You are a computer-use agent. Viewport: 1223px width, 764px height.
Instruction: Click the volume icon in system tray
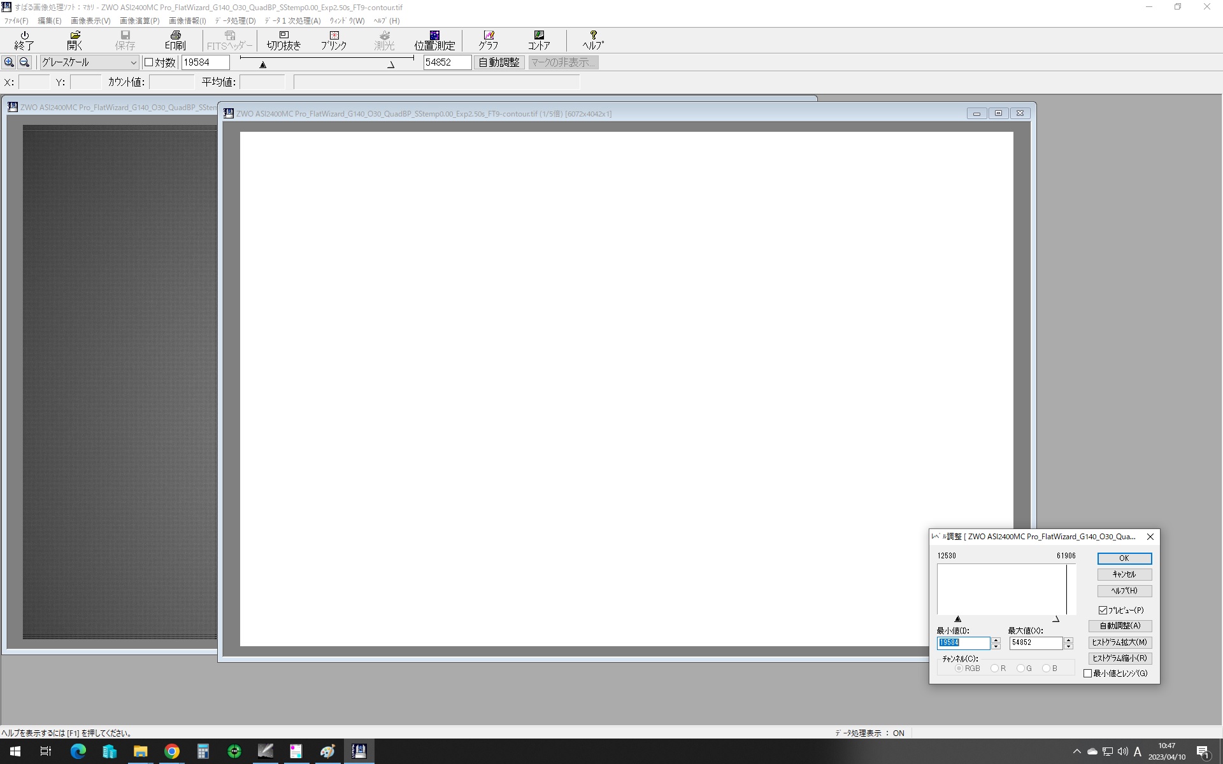click(1122, 751)
